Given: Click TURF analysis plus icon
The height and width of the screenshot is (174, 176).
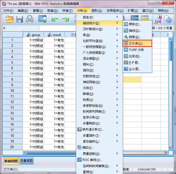Looking at the screenshot, I should point(126,50).
